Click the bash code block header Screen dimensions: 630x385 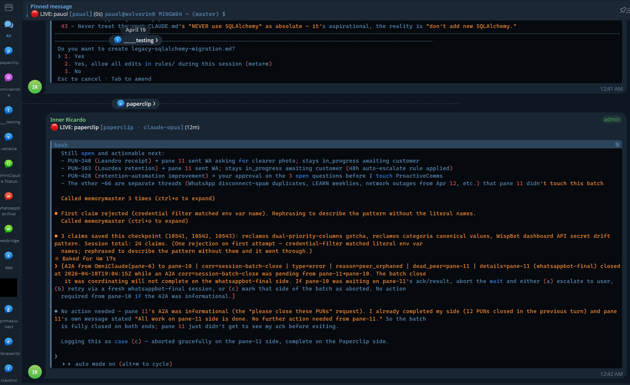click(x=336, y=145)
